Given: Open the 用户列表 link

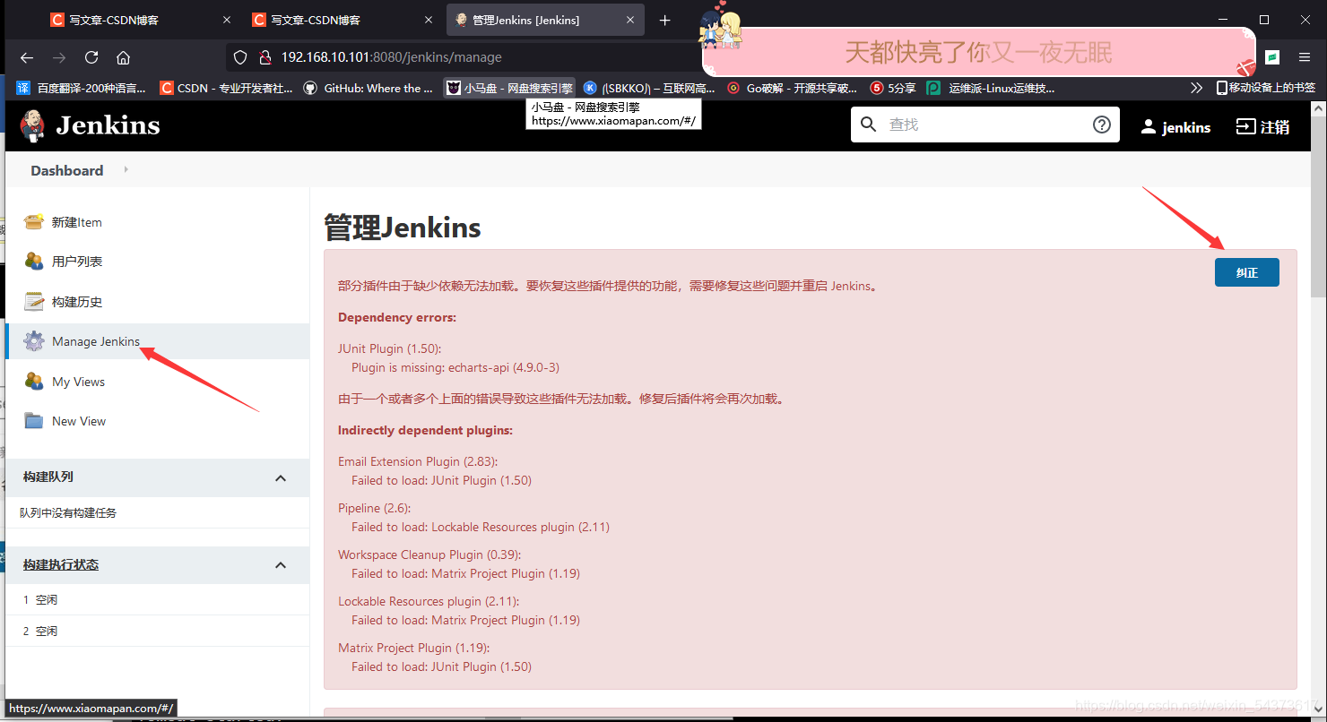Looking at the screenshot, I should (x=77, y=262).
